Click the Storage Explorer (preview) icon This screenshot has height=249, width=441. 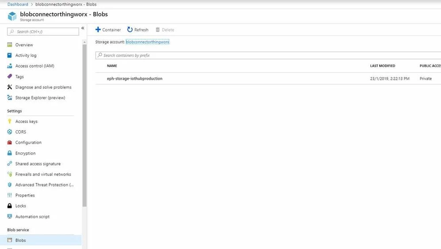(10, 98)
